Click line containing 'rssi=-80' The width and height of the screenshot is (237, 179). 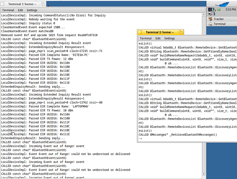pyautogui.click(x=52, y=102)
